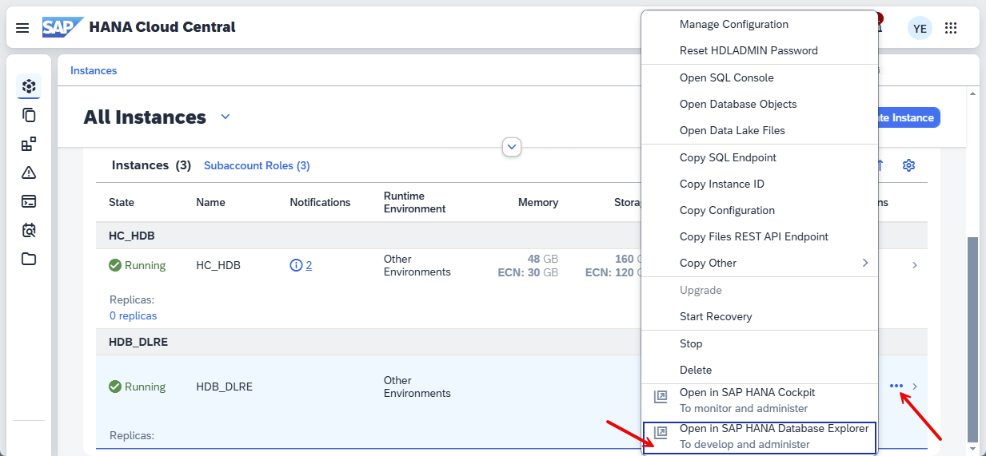Screen dimensions: 986x456
Task: Click the Instances breadcrumb link
Action: 94,70
